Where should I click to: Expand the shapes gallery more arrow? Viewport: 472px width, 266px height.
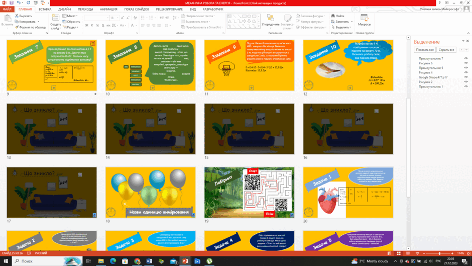coord(258,27)
